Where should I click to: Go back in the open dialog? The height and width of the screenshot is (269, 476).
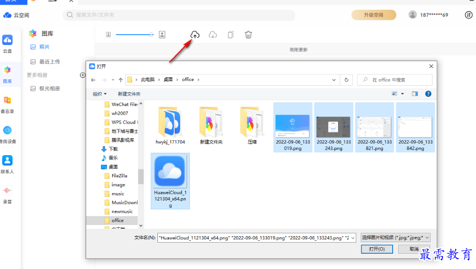(x=93, y=80)
